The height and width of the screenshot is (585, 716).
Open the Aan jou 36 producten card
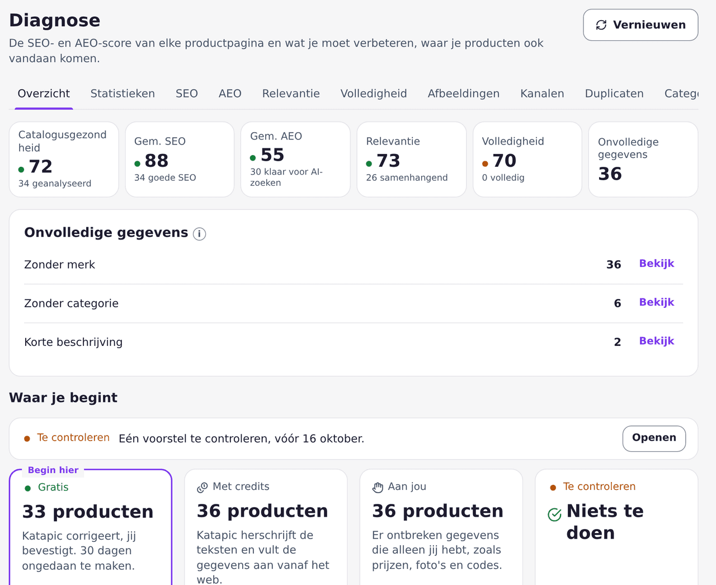click(x=441, y=527)
